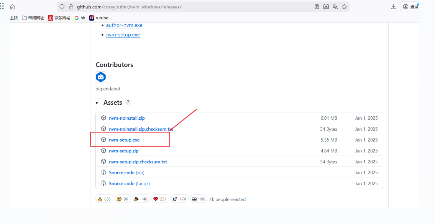Click the 6.01 MB size value
The width and height of the screenshot is (435, 224).
[329, 118]
